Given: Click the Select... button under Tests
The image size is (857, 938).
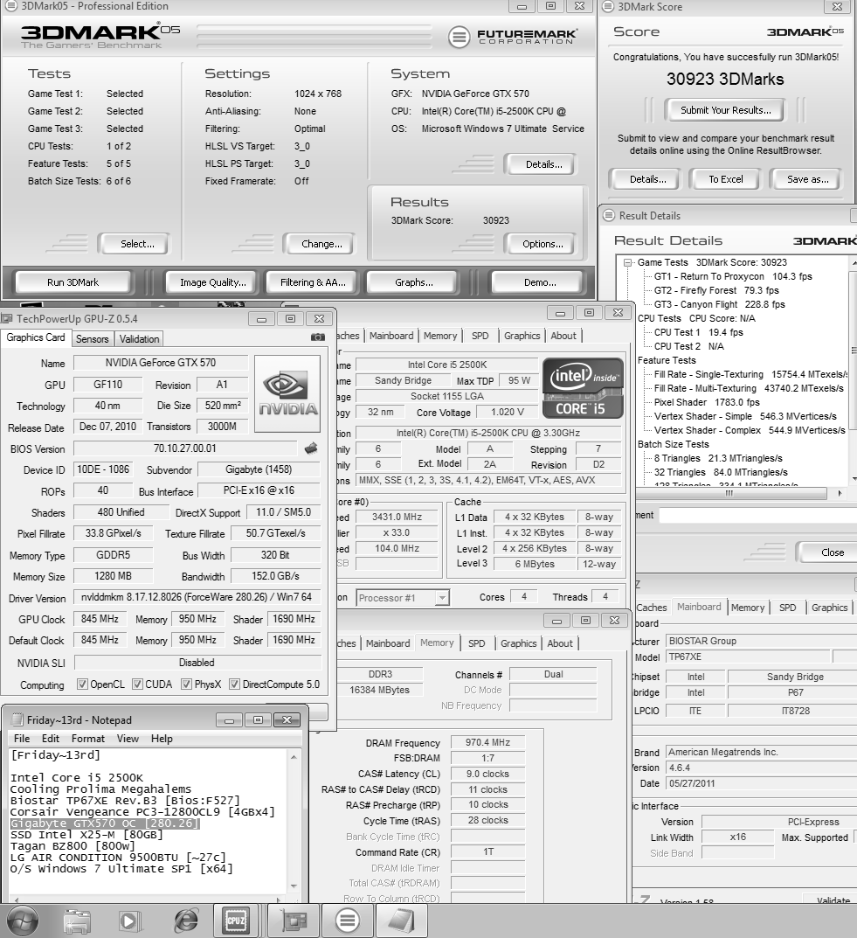Looking at the screenshot, I should [137, 244].
